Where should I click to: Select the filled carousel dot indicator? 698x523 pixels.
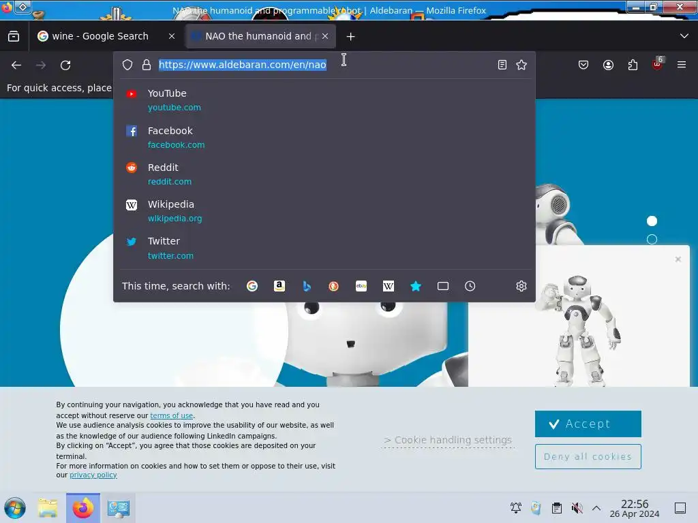coord(652,221)
